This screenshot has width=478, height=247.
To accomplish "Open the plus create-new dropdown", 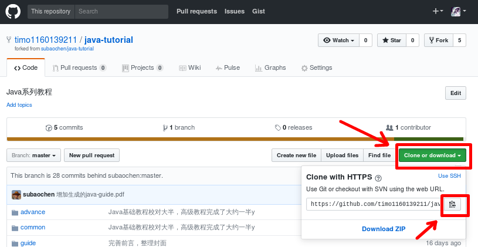I will 438,11.
